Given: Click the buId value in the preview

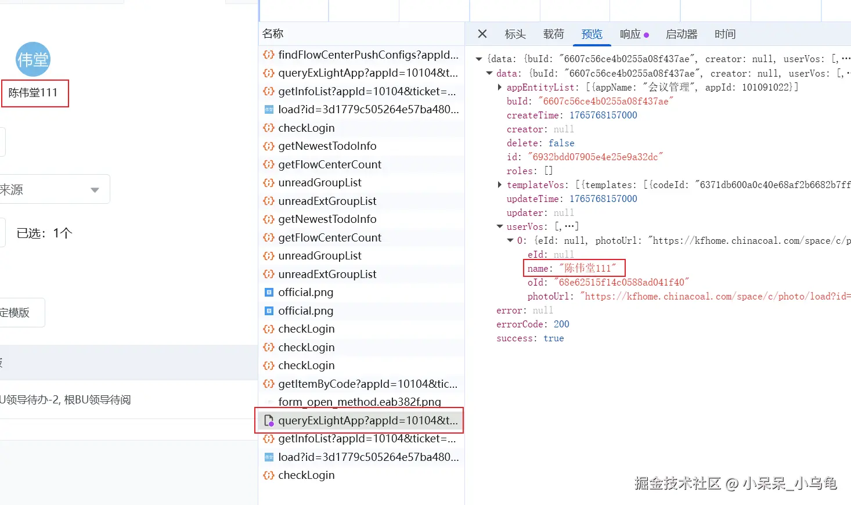Looking at the screenshot, I should [x=606, y=102].
